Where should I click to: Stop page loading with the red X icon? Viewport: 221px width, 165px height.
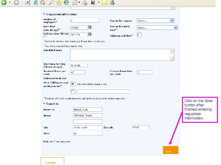point(28,2)
